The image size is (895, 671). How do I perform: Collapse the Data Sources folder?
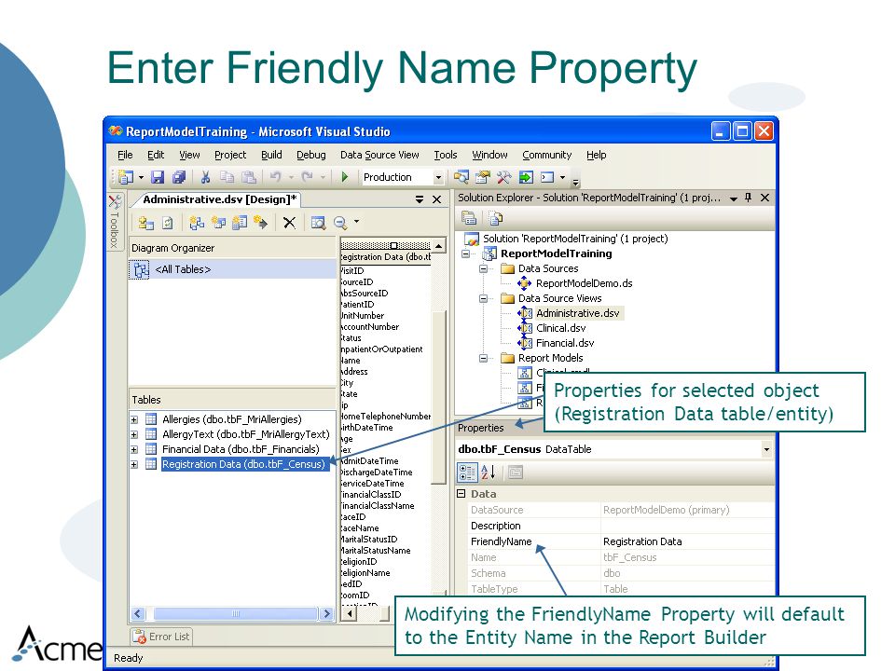484,268
